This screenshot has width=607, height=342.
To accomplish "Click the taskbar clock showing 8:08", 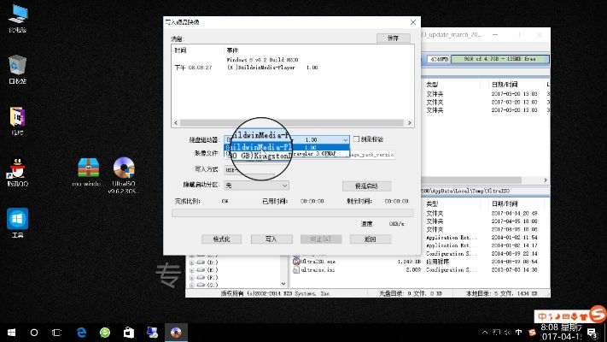I will (561, 332).
